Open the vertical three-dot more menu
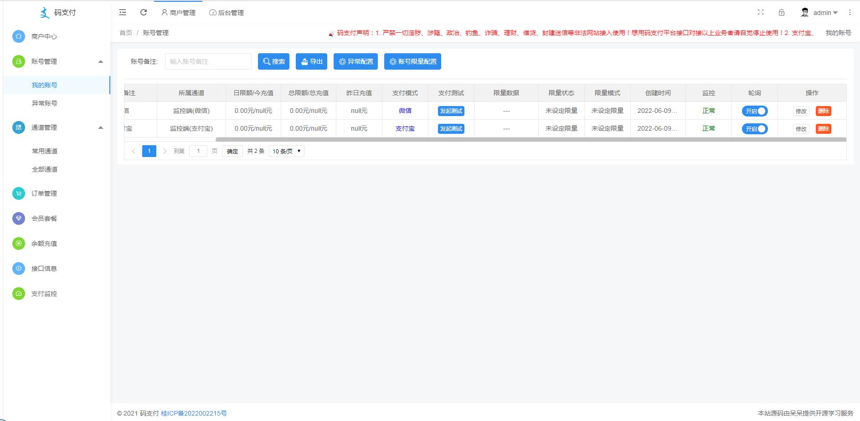 click(x=850, y=13)
